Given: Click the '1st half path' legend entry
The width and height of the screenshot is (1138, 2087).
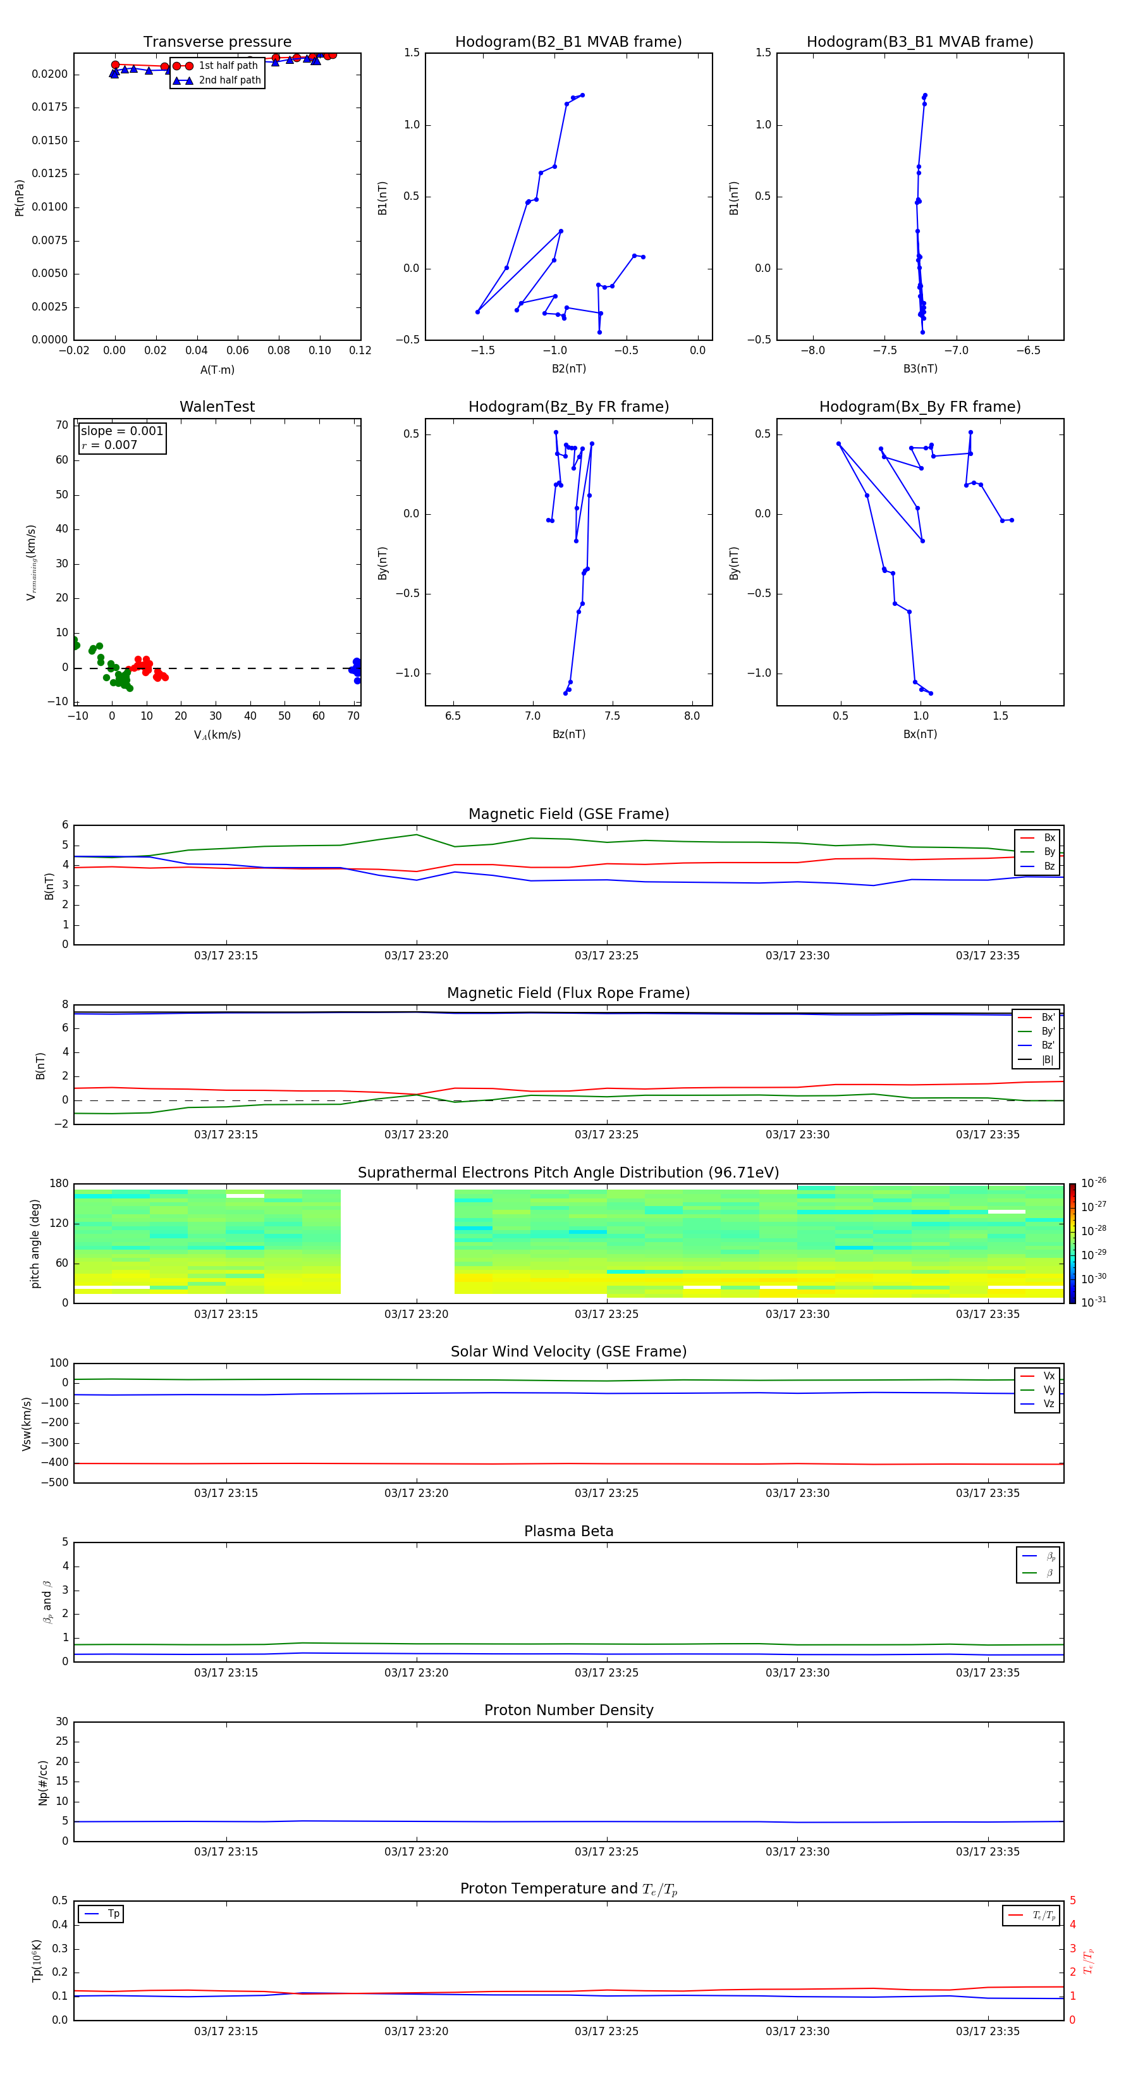Looking at the screenshot, I should click(216, 66).
